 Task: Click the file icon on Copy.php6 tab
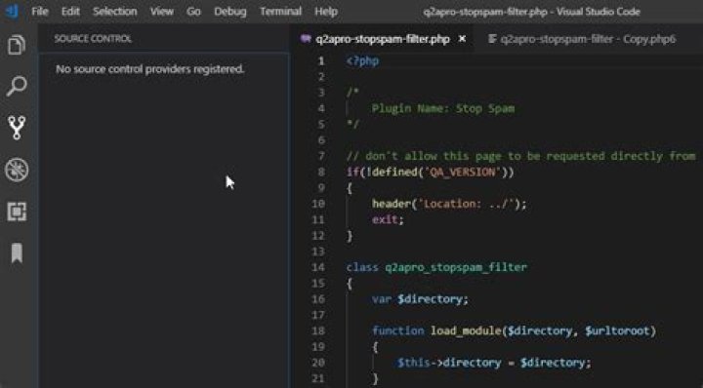(x=492, y=39)
